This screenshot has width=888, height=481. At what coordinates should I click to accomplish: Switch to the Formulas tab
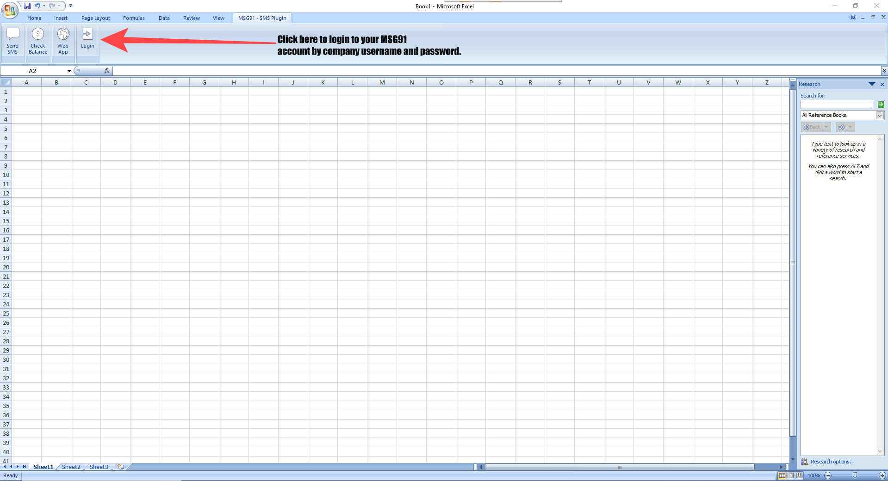click(134, 18)
